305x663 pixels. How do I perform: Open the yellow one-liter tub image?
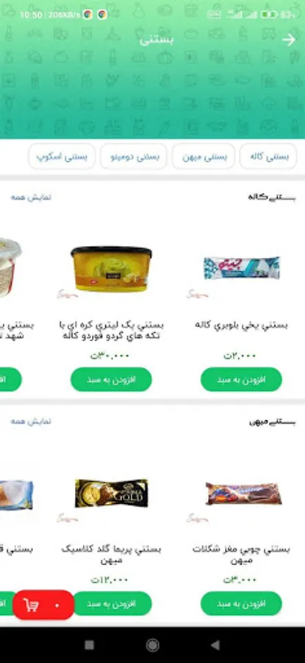click(x=112, y=268)
